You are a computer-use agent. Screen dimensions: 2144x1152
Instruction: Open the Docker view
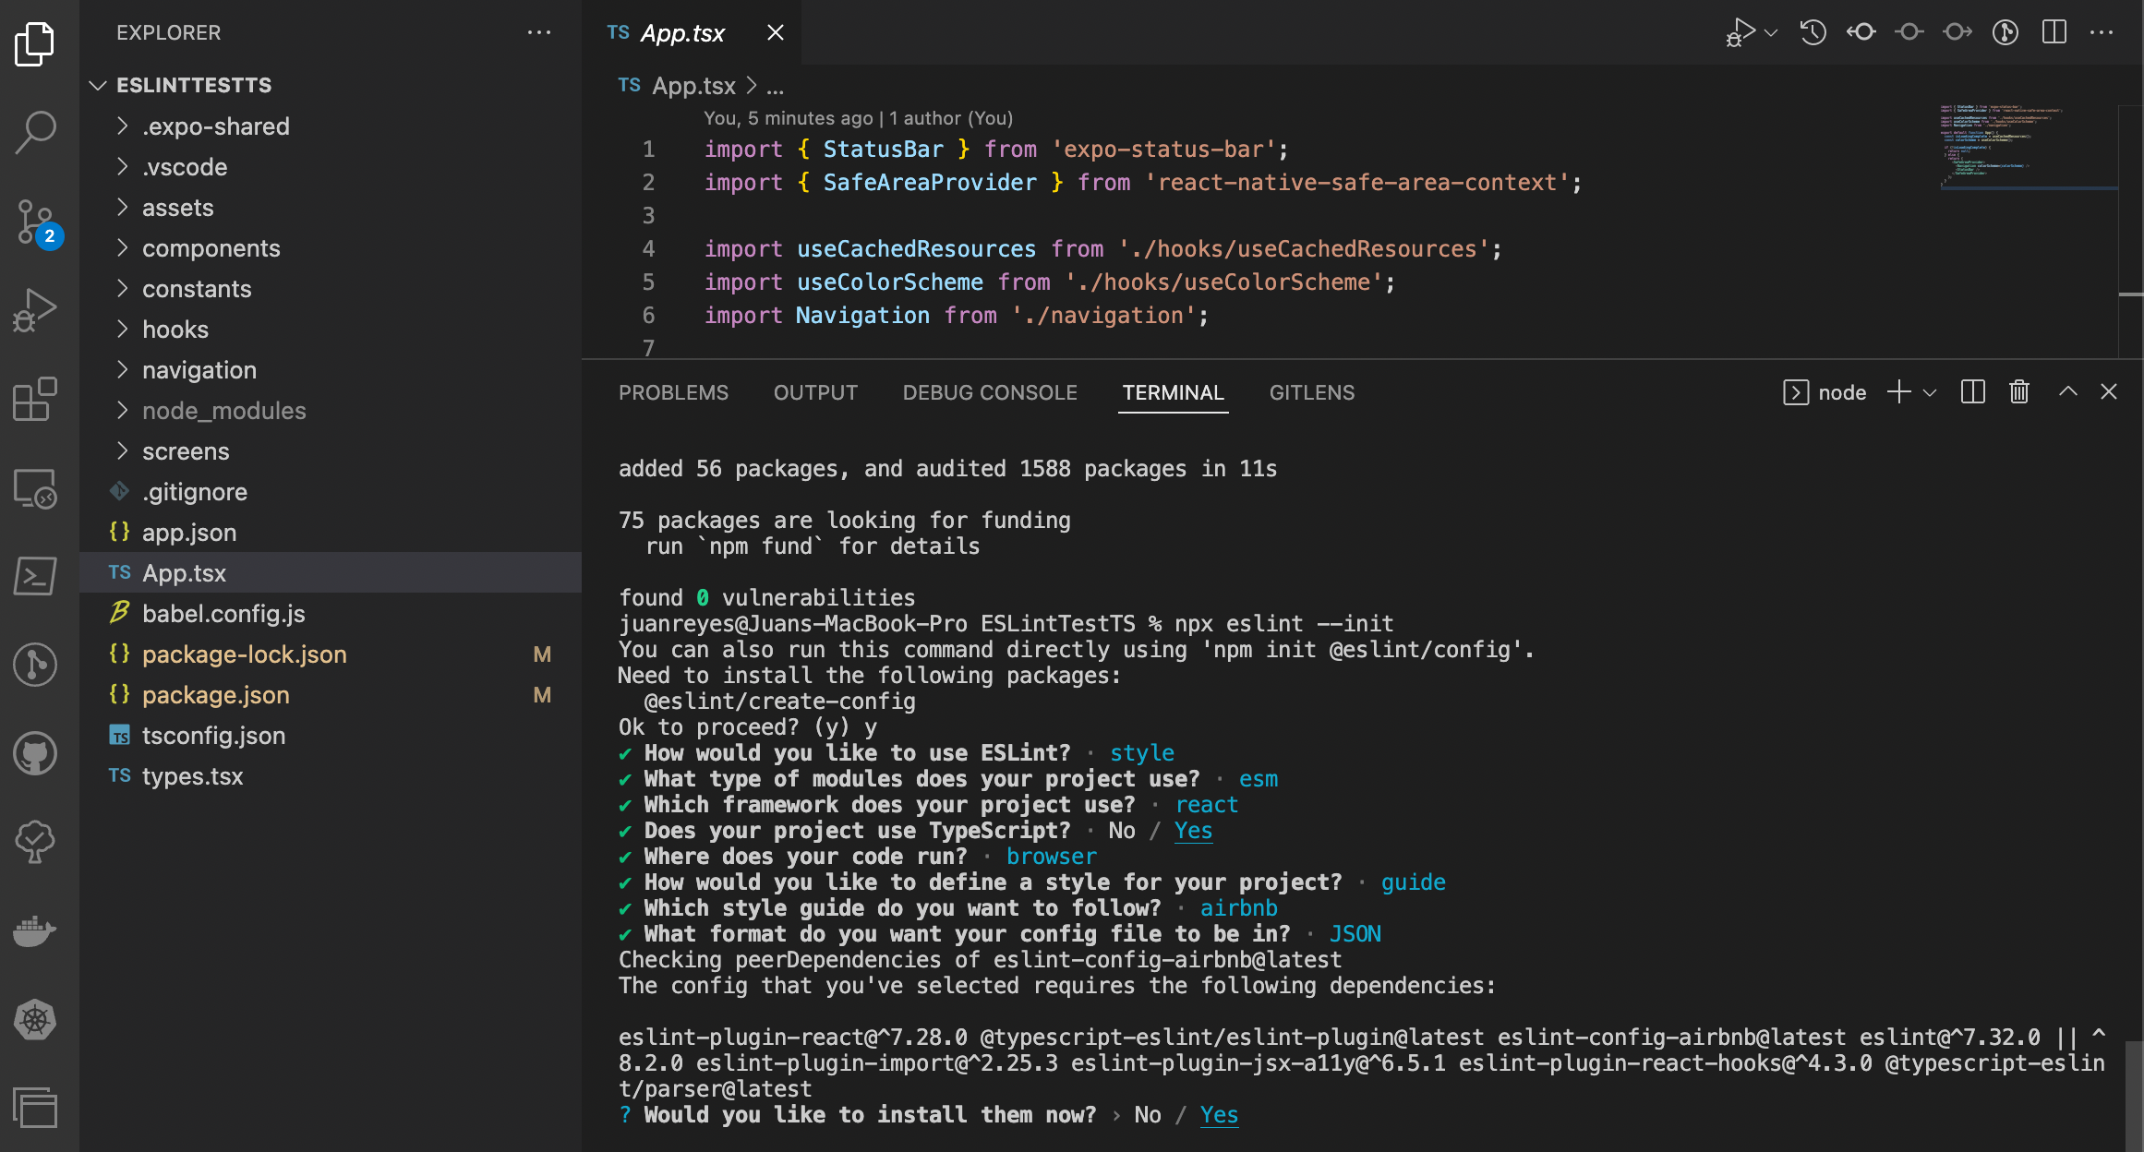click(35, 930)
